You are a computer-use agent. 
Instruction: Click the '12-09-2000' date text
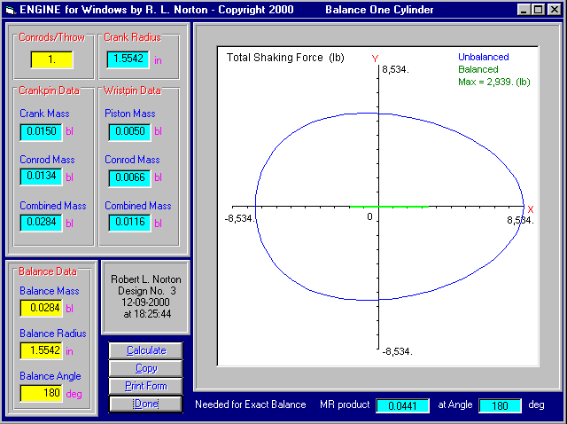[145, 302]
